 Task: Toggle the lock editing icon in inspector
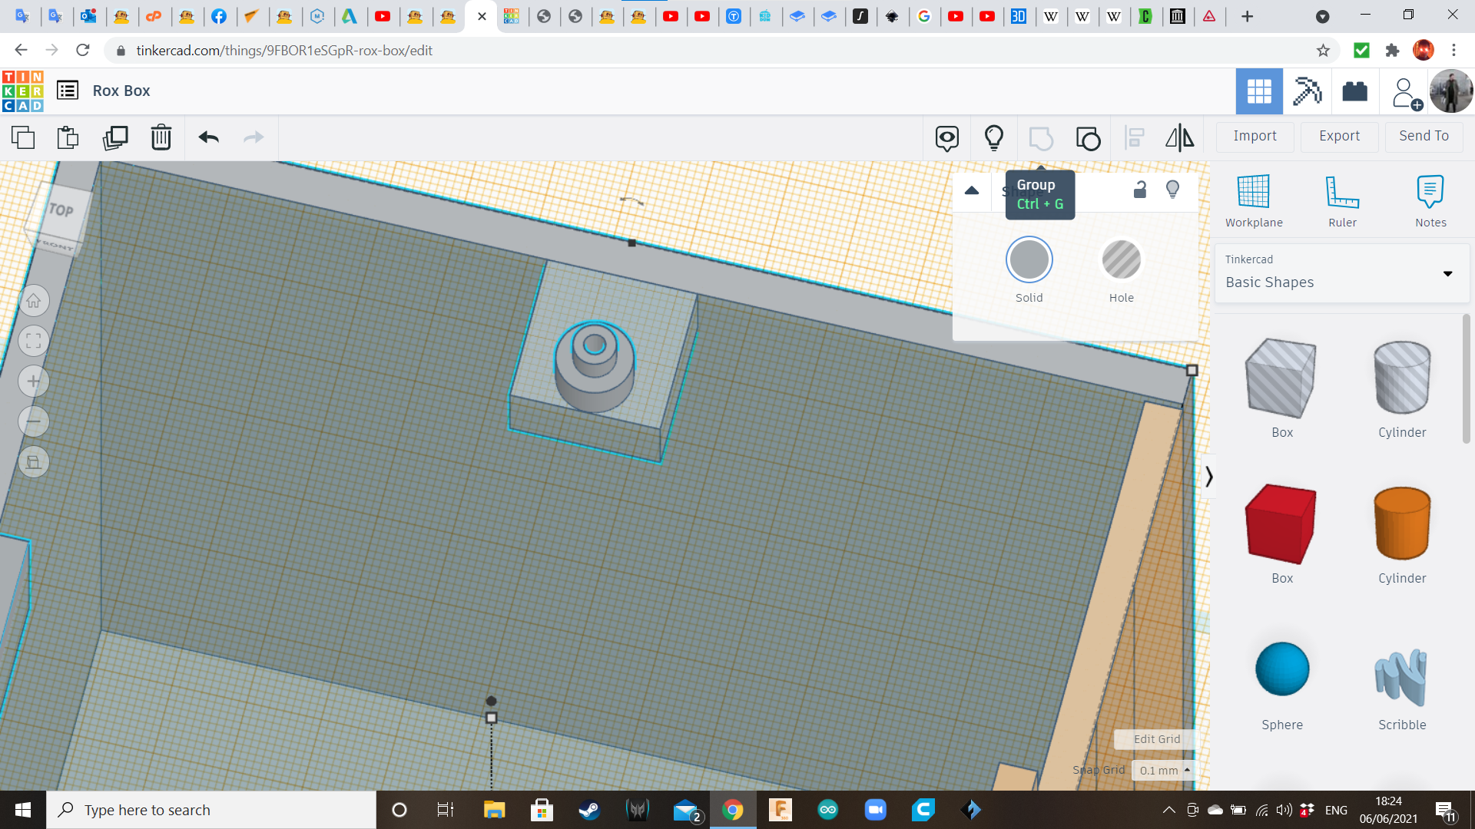[1140, 190]
